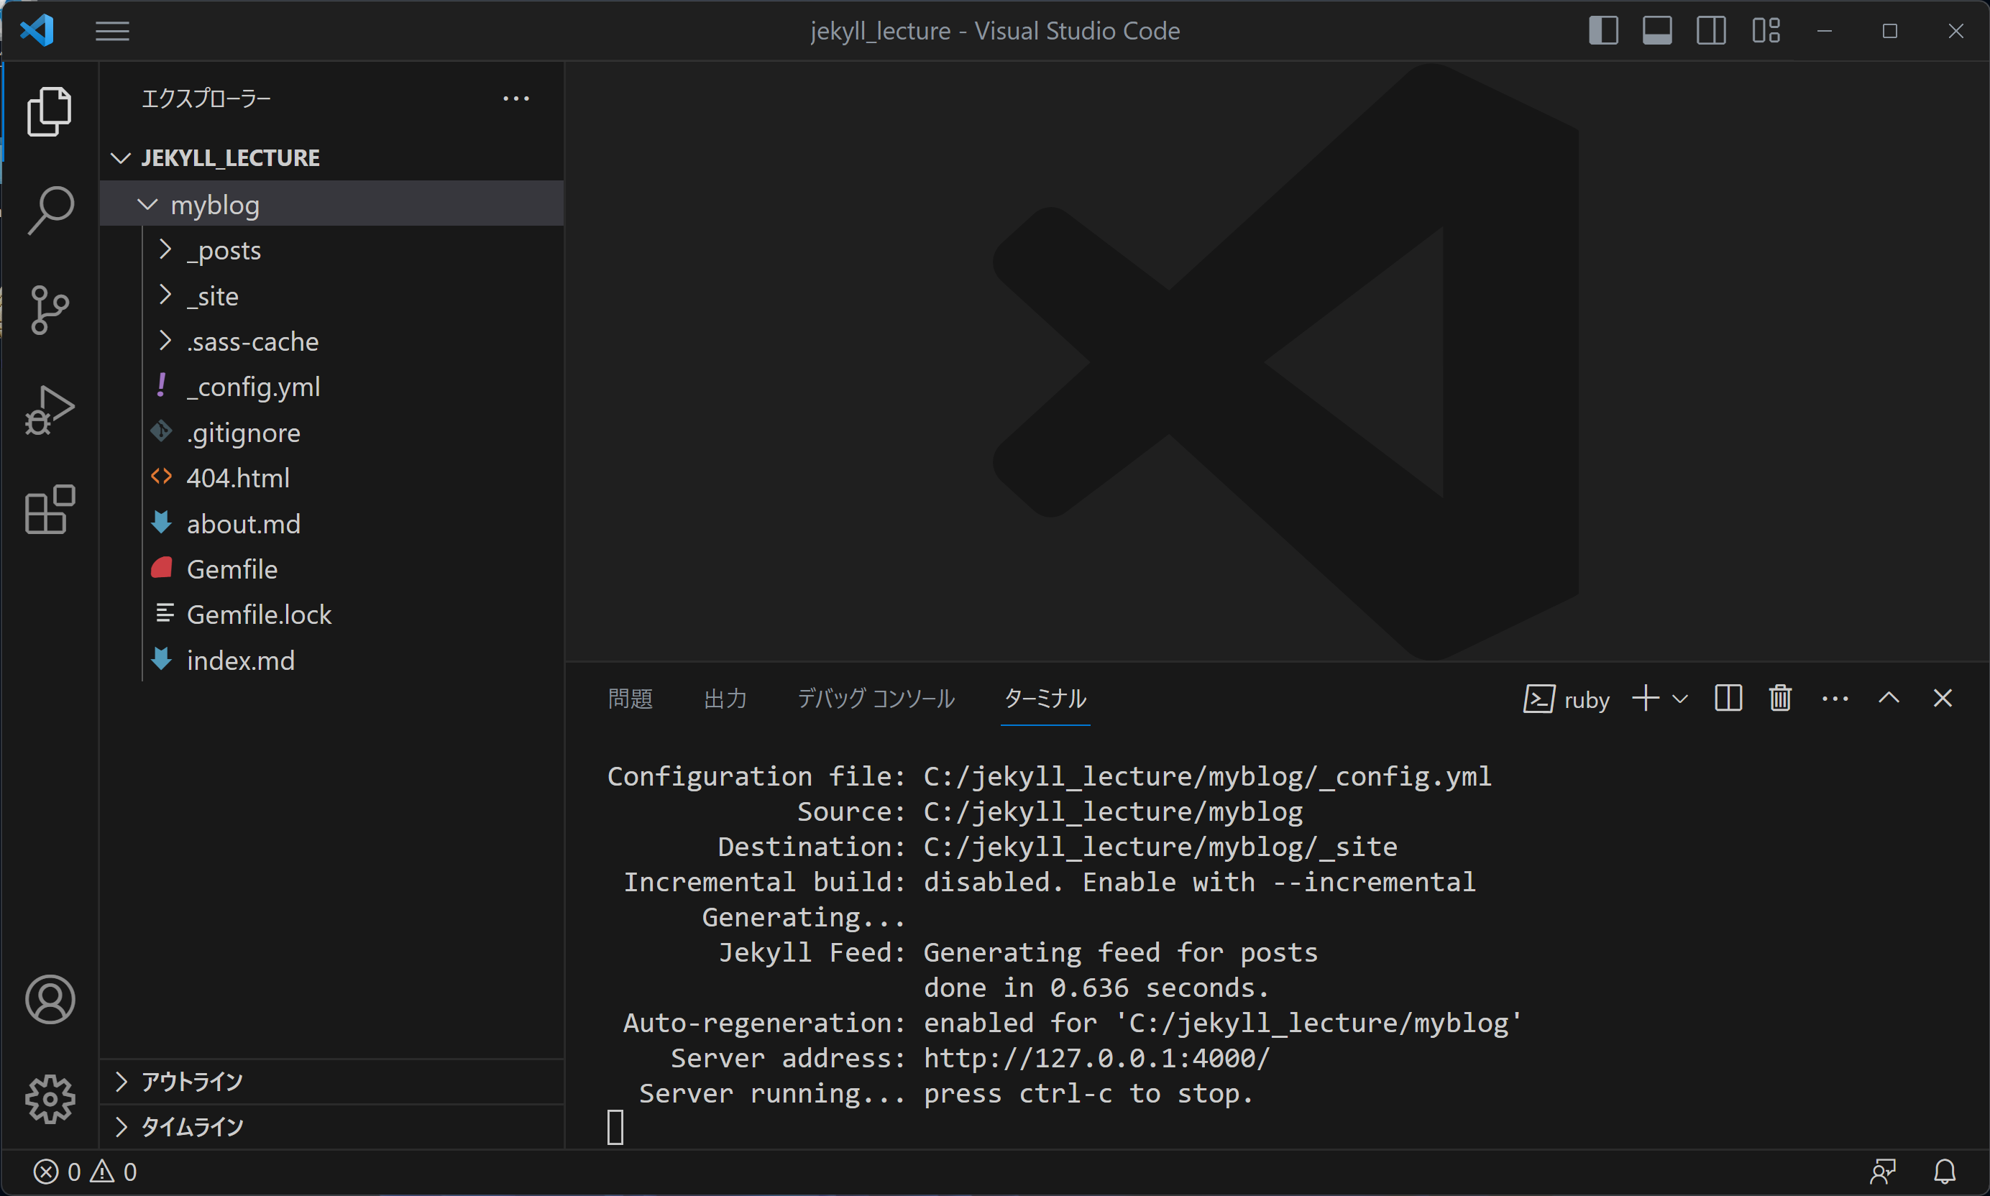Image resolution: width=1990 pixels, height=1196 pixels.
Task: Open the Extensions view
Action: pyautogui.click(x=50, y=510)
